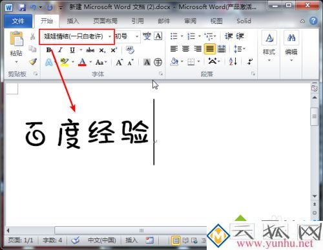Click the Grow Font icon
323x250 pixels.
pos(120,62)
